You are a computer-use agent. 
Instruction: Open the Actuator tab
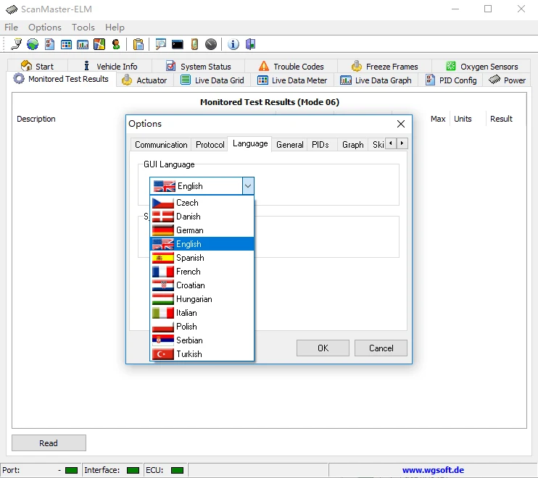tap(144, 80)
